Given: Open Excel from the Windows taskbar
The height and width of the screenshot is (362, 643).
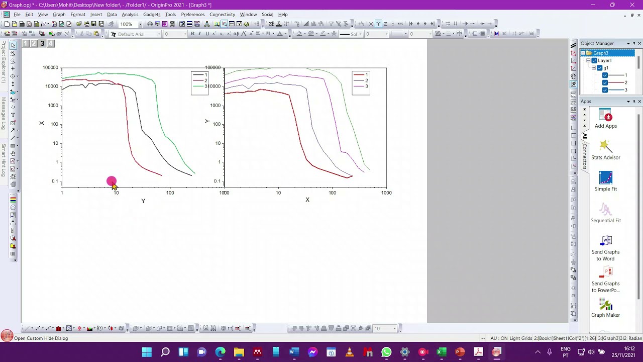Looking at the screenshot, I should 441,352.
